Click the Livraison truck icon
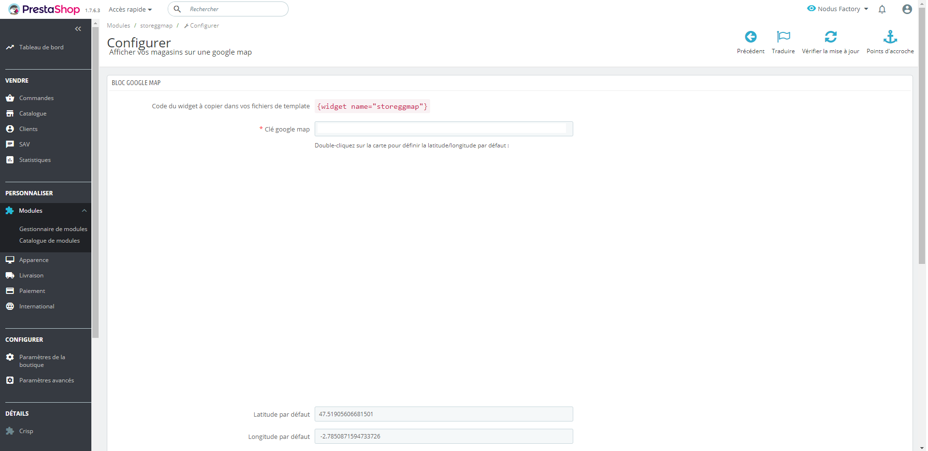 (x=10, y=276)
